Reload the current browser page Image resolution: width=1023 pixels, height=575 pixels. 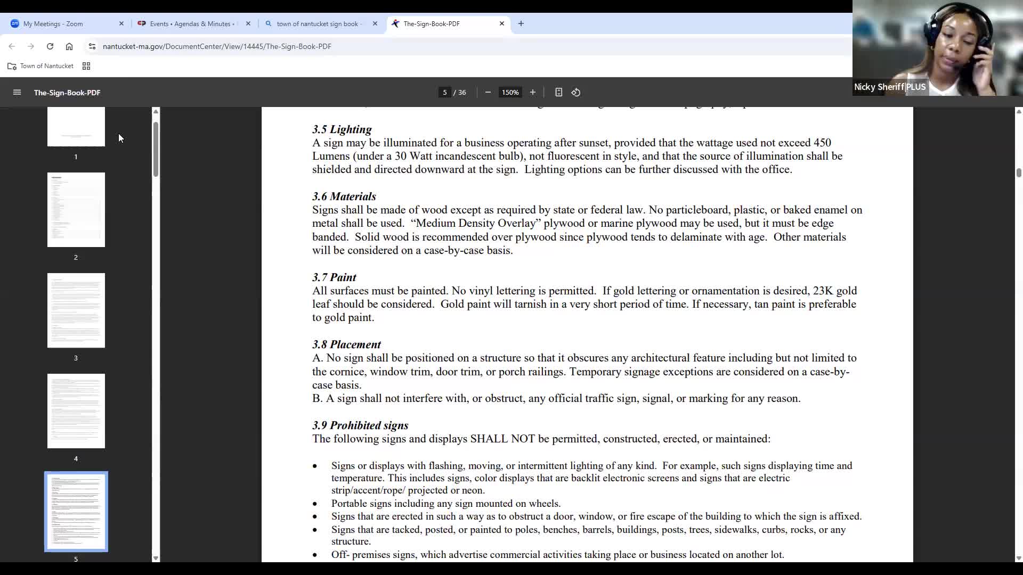pos(50,46)
